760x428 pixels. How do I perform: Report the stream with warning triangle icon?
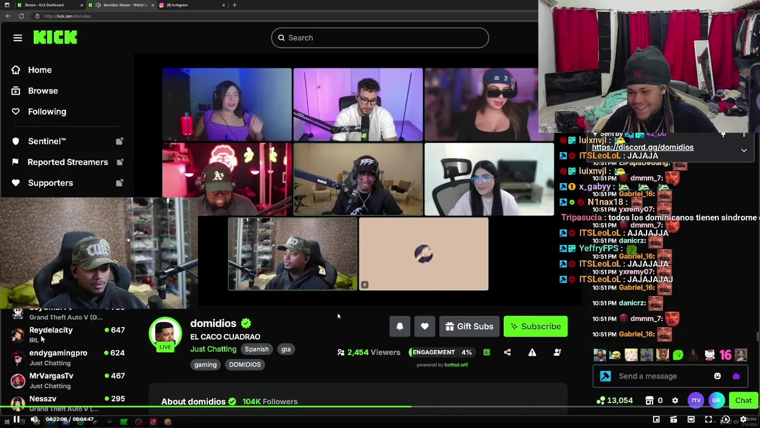532,353
